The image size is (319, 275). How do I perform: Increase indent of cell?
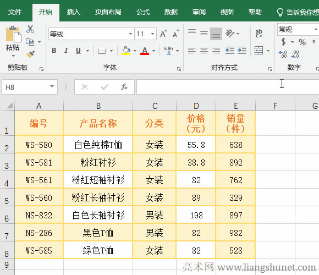(242, 50)
